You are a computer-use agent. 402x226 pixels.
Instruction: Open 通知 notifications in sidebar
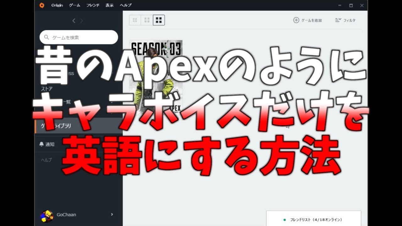tap(79, 144)
